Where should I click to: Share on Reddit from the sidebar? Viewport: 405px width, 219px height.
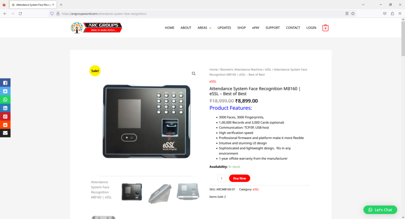5,125
